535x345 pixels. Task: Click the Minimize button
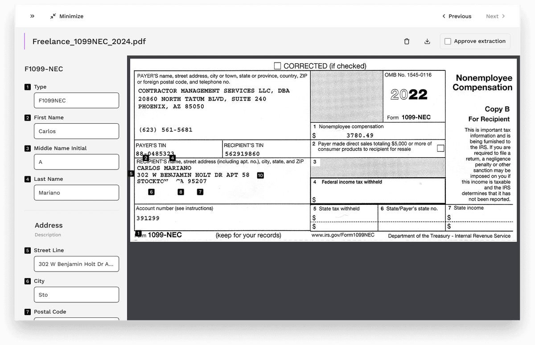[x=66, y=16]
